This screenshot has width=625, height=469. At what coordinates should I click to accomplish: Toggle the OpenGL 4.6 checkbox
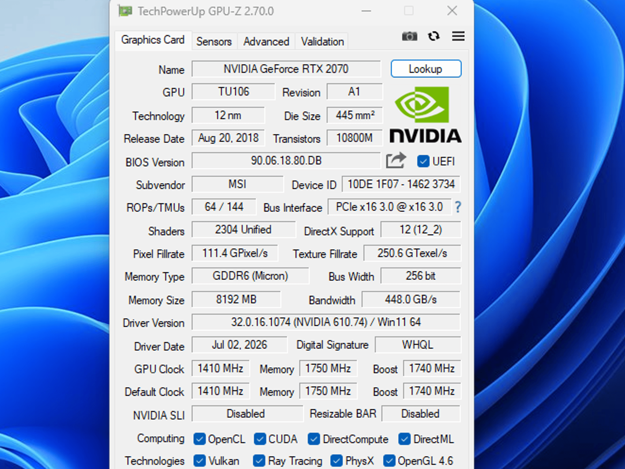[x=389, y=461]
